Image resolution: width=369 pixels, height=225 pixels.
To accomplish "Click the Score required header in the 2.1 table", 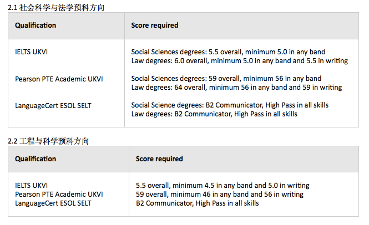I will click(155, 25).
